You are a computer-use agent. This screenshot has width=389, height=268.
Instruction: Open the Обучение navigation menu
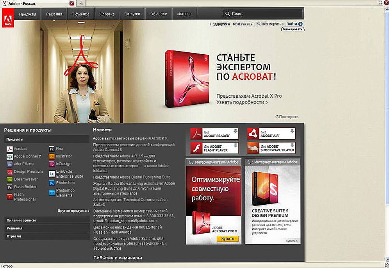point(80,14)
